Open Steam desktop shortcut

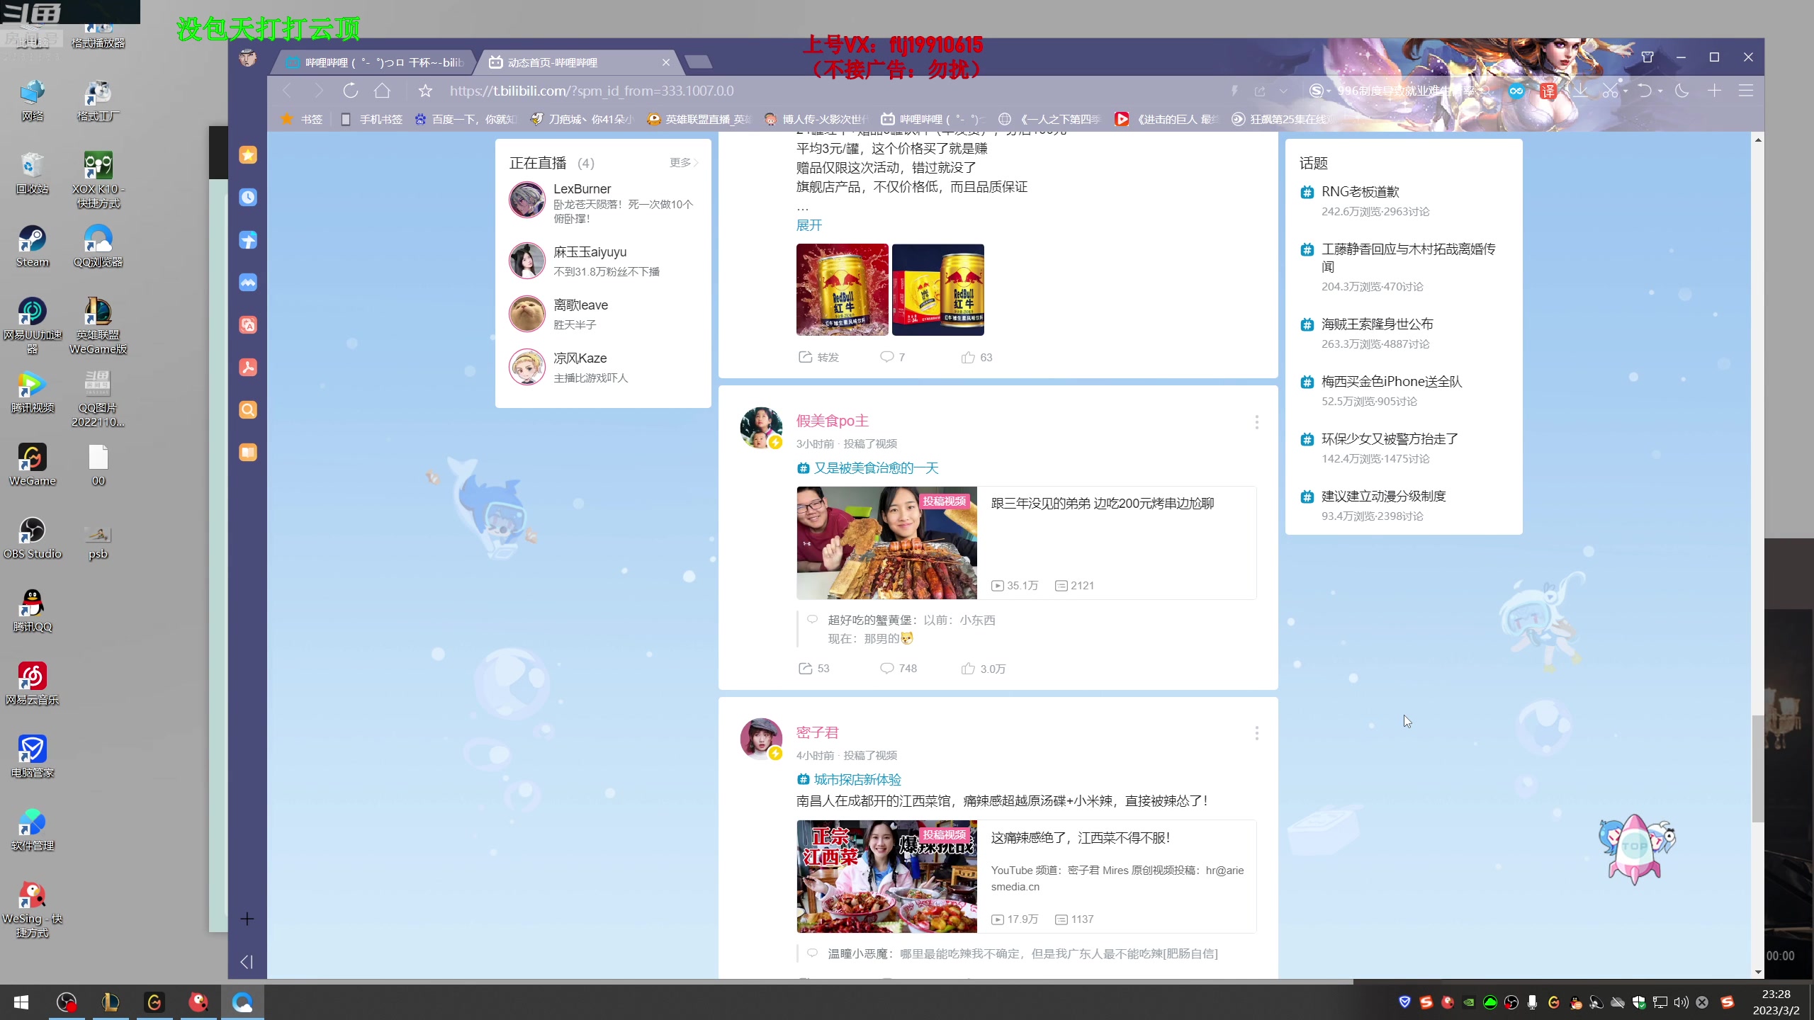point(33,246)
